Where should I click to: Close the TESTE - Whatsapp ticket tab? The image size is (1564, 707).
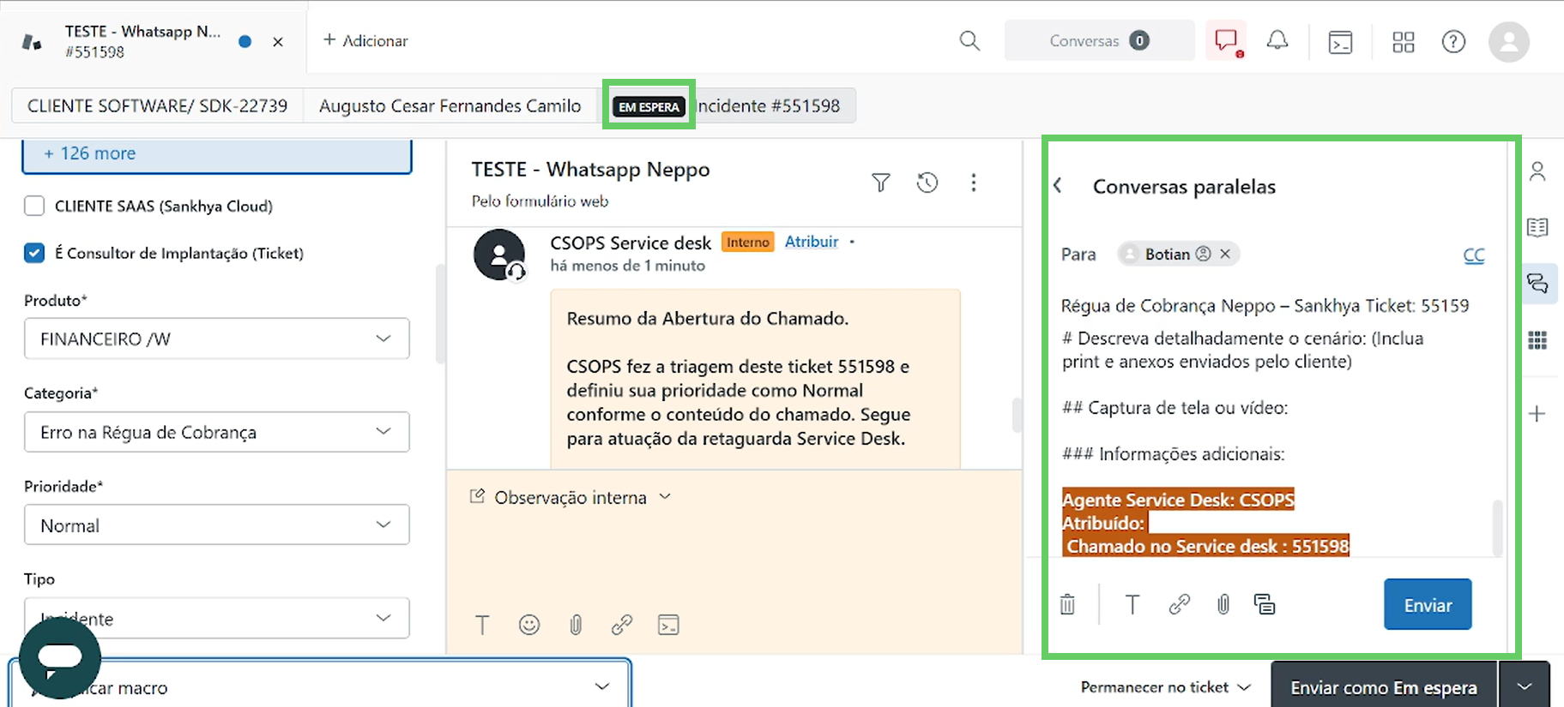(278, 41)
